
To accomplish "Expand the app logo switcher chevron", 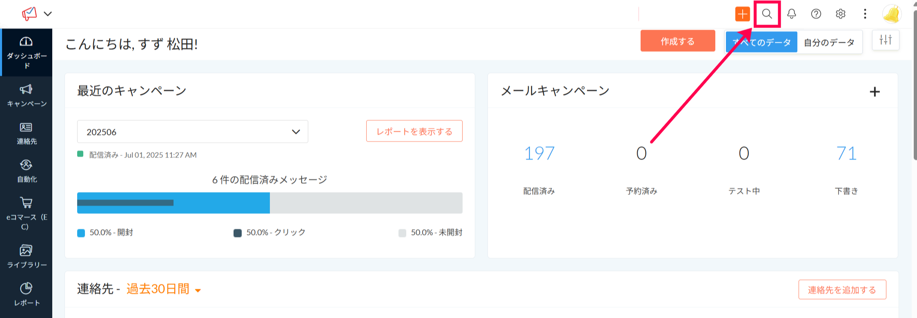I will (x=48, y=14).
